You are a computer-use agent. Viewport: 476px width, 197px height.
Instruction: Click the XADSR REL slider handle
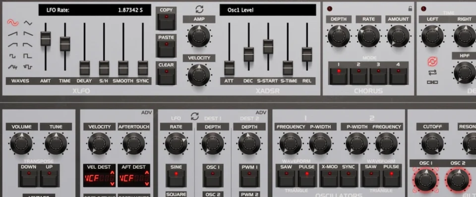click(307, 54)
